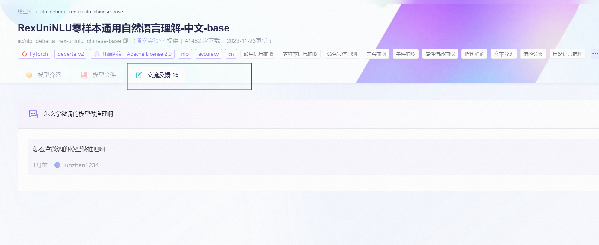Image resolution: width=599 pixels, height=245 pixels.
Task: Switch to the 模型文件 tab
Action: [98, 75]
